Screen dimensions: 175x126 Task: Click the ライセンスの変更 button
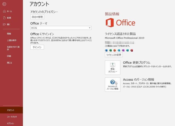click(x=114, y=55)
